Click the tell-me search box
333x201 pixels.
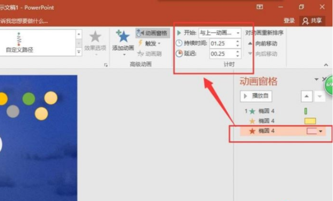[24, 21]
